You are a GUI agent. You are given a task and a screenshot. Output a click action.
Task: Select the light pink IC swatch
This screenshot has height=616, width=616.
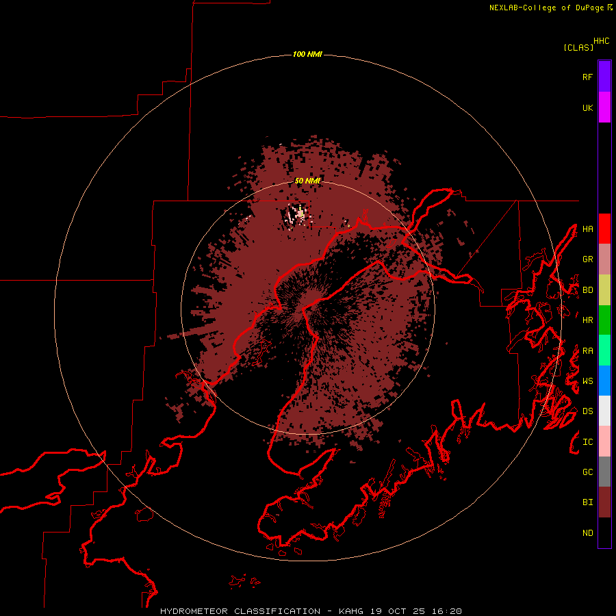[604, 441]
